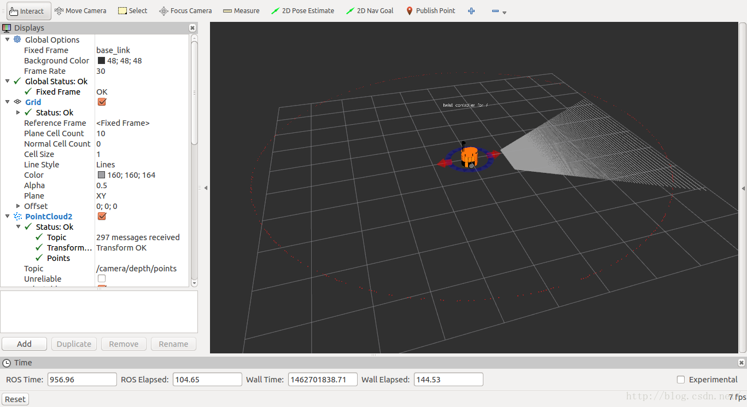
Task: Uncheck the PointCloud2 display checkbox
Action: (102, 217)
